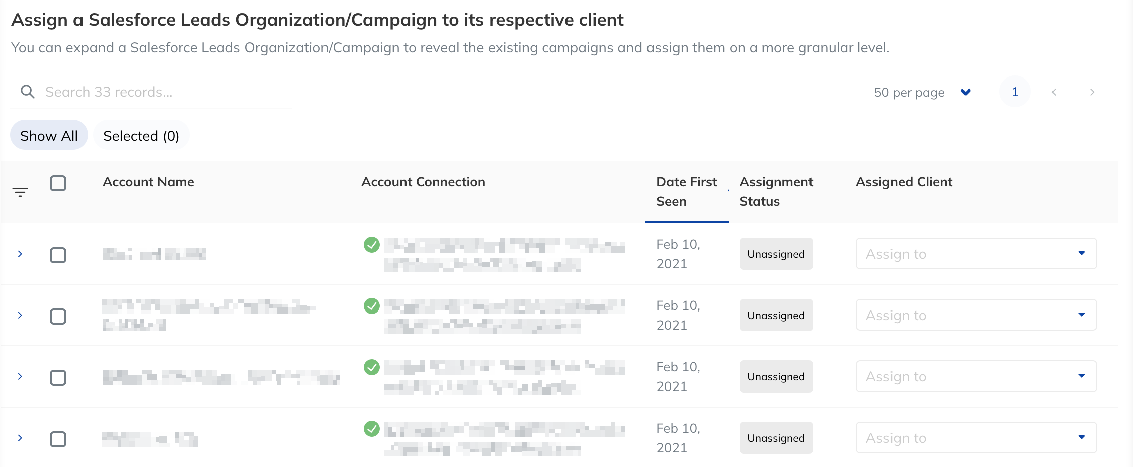Screen dimensions: 1134x467
Task: Expand the second account row
Action: 20,315
